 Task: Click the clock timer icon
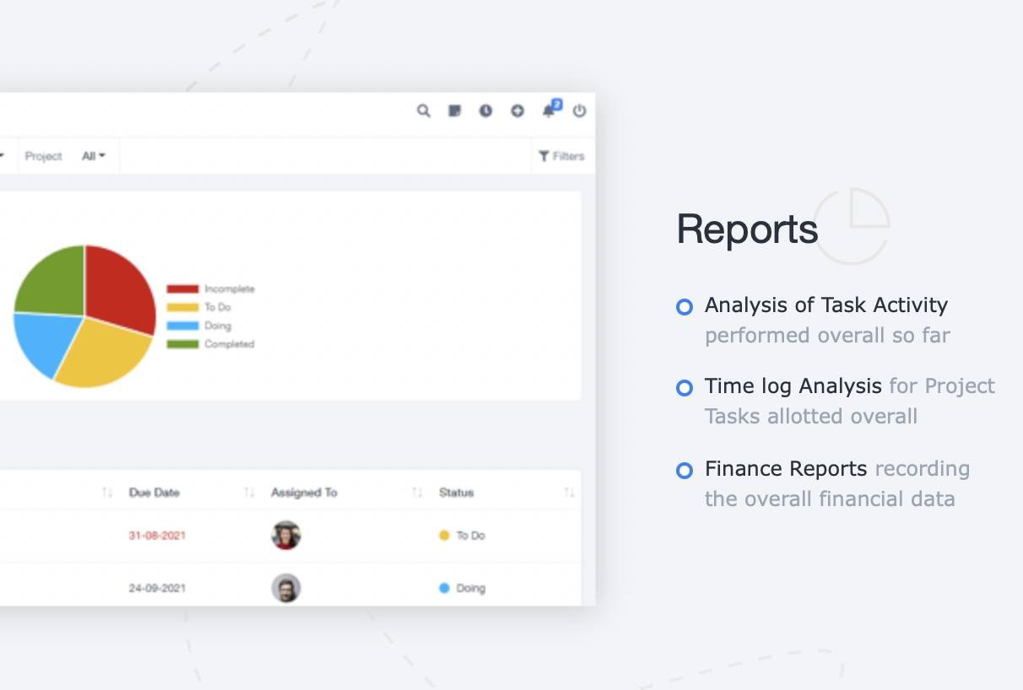coord(486,111)
